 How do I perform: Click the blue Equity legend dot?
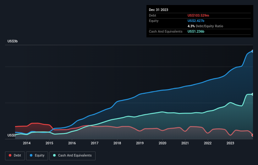[31, 155]
